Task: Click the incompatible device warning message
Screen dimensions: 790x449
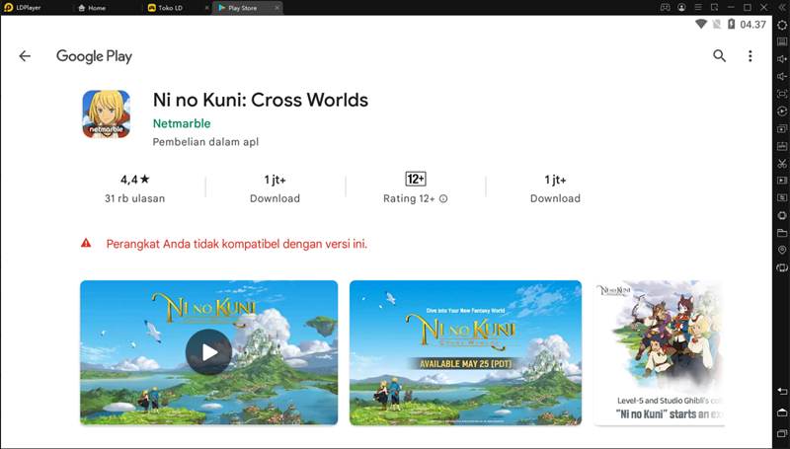Action: tap(237, 244)
